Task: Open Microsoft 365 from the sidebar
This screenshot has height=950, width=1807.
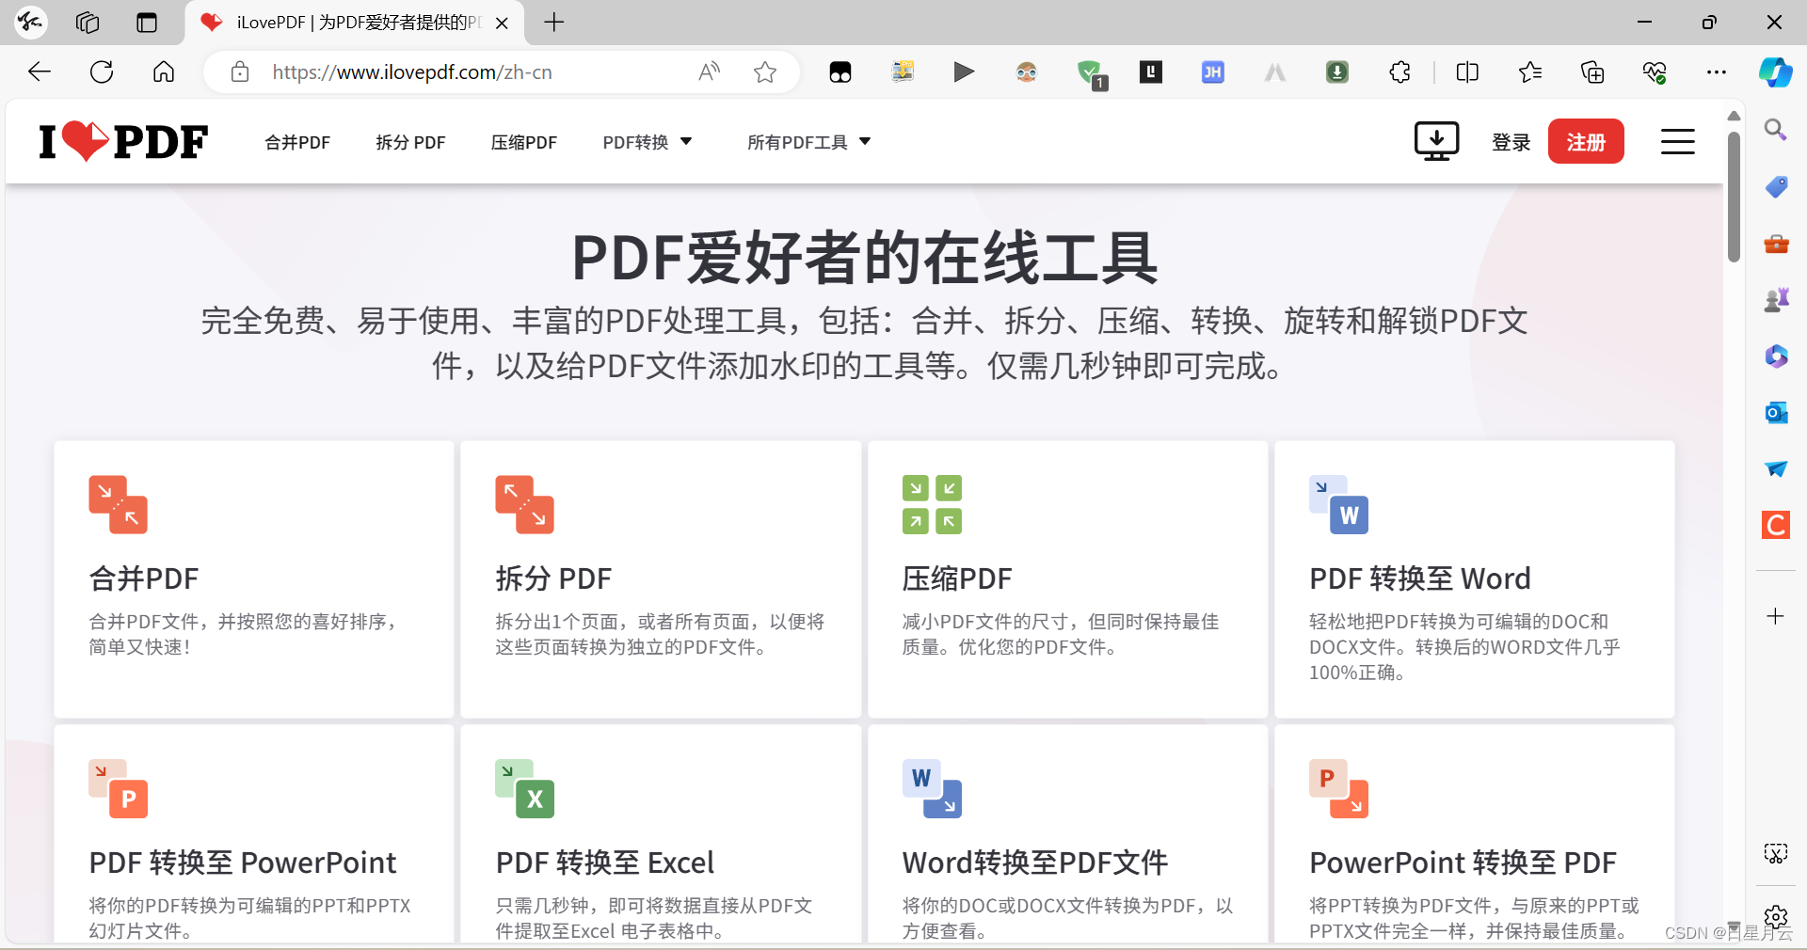Action: point(1776,356)
